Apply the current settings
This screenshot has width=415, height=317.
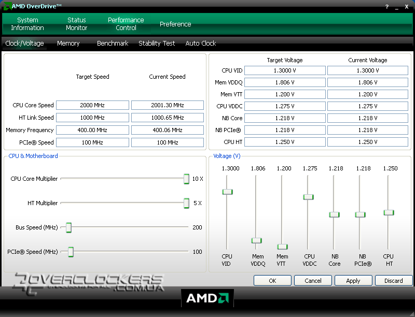[x=353, y=281]
